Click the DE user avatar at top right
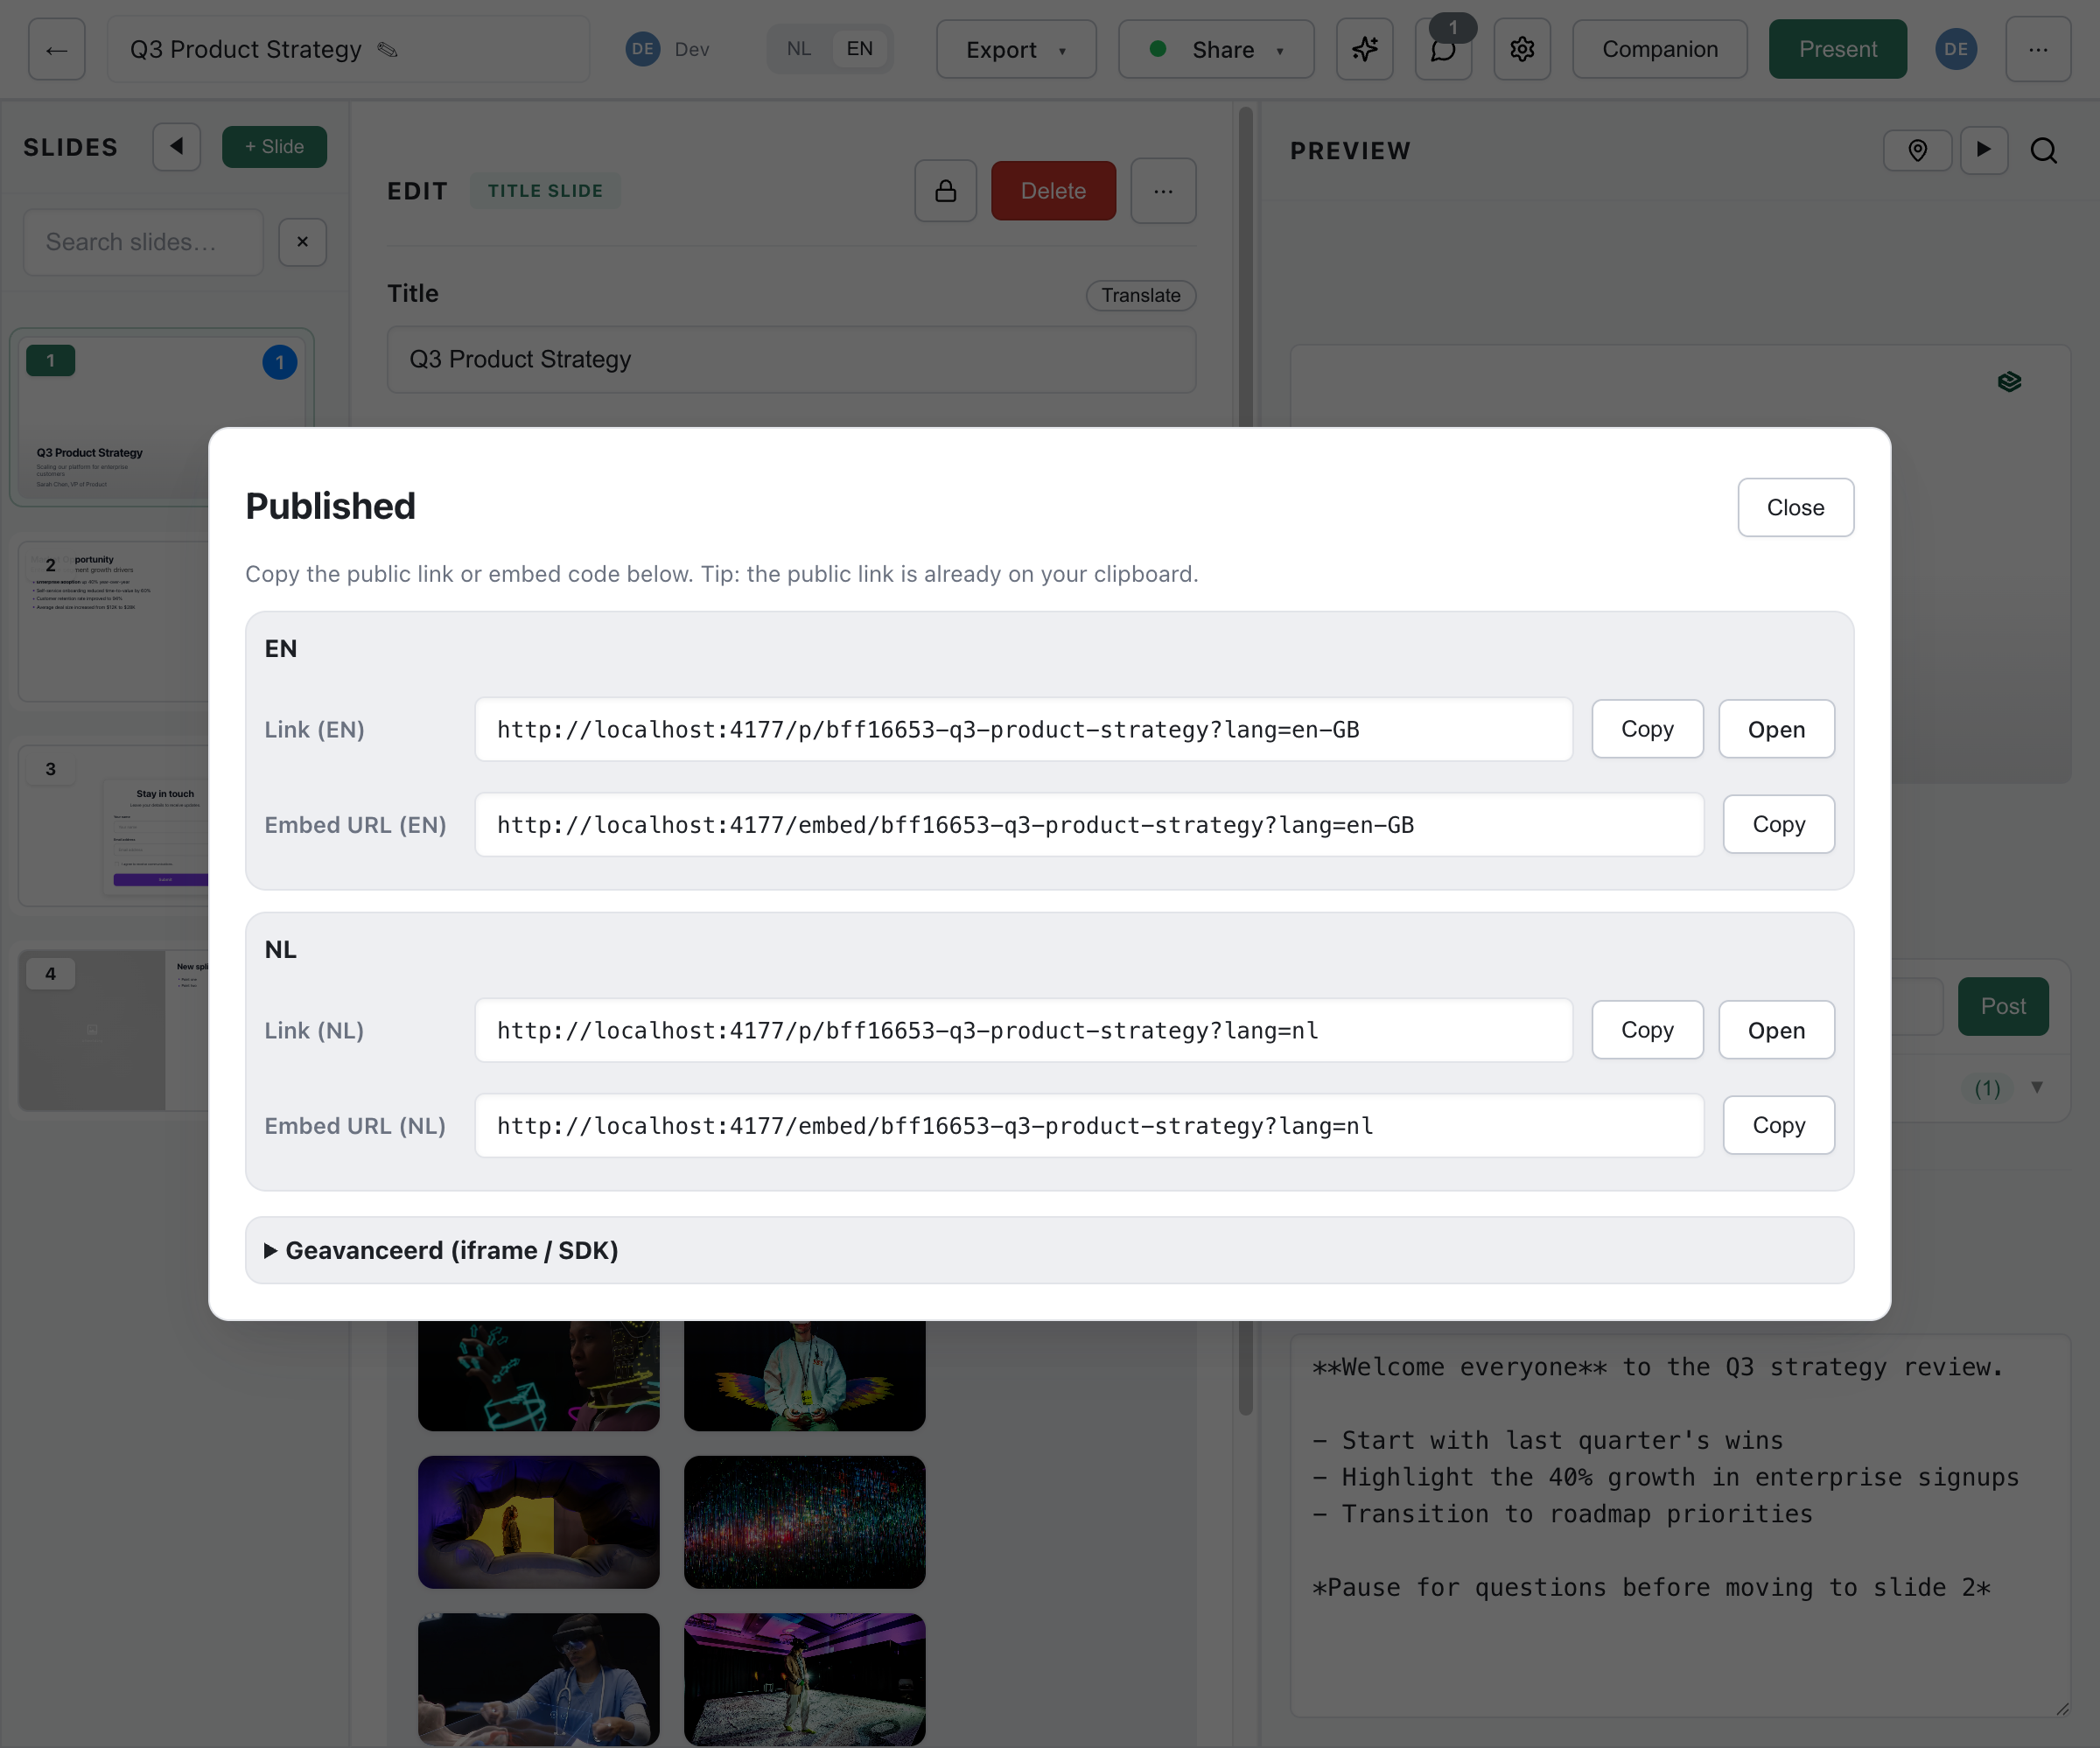This screenshot has height=1748, width=2100. (x=1956, y=49)
